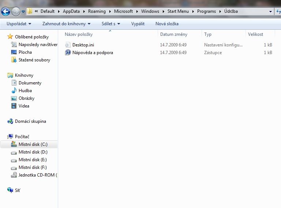Expand the arrow after Start Menu

coord(193,11)
